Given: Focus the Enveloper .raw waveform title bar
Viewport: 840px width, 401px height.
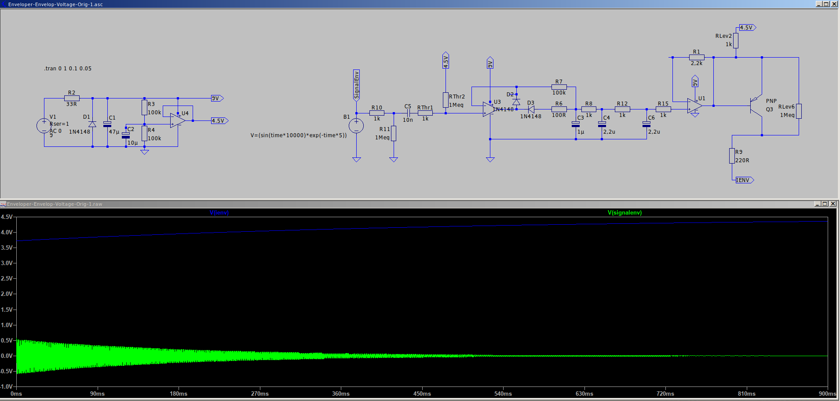Looking at the screenshot, I should tap(396, 204).
